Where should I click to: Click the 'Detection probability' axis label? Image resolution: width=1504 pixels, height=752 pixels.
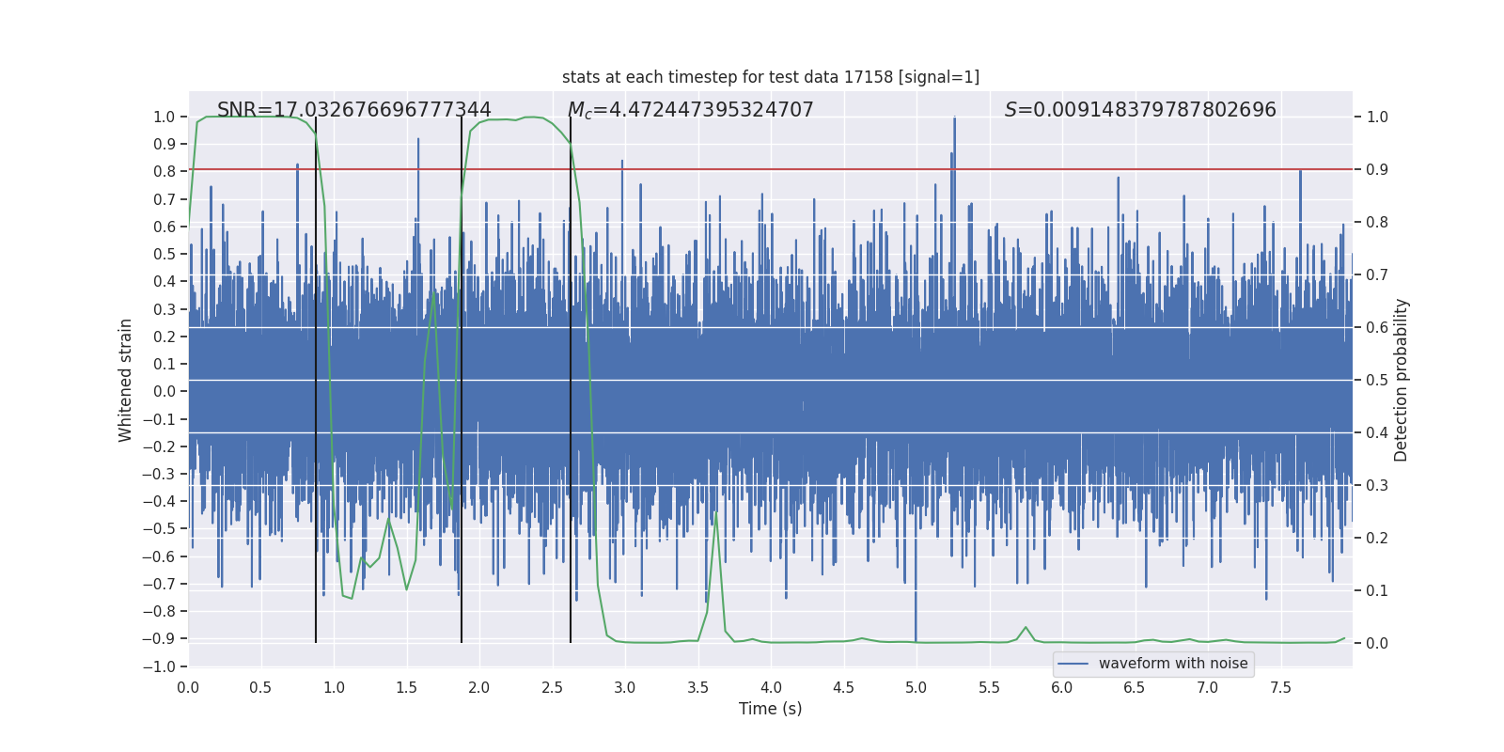pyautogui.click(x=1402, y=380)
